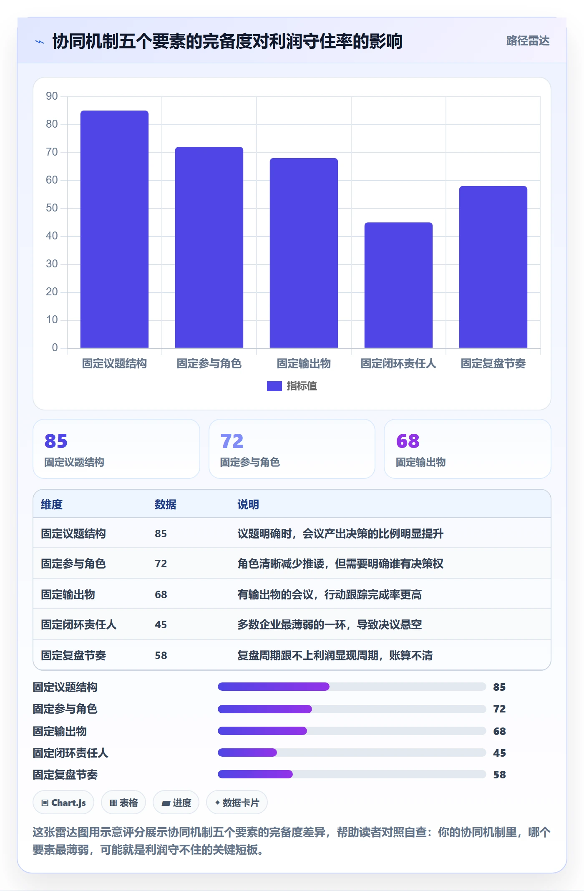584x891 pixels.
Task: Click table data value 72
Action: click(161, 564)
